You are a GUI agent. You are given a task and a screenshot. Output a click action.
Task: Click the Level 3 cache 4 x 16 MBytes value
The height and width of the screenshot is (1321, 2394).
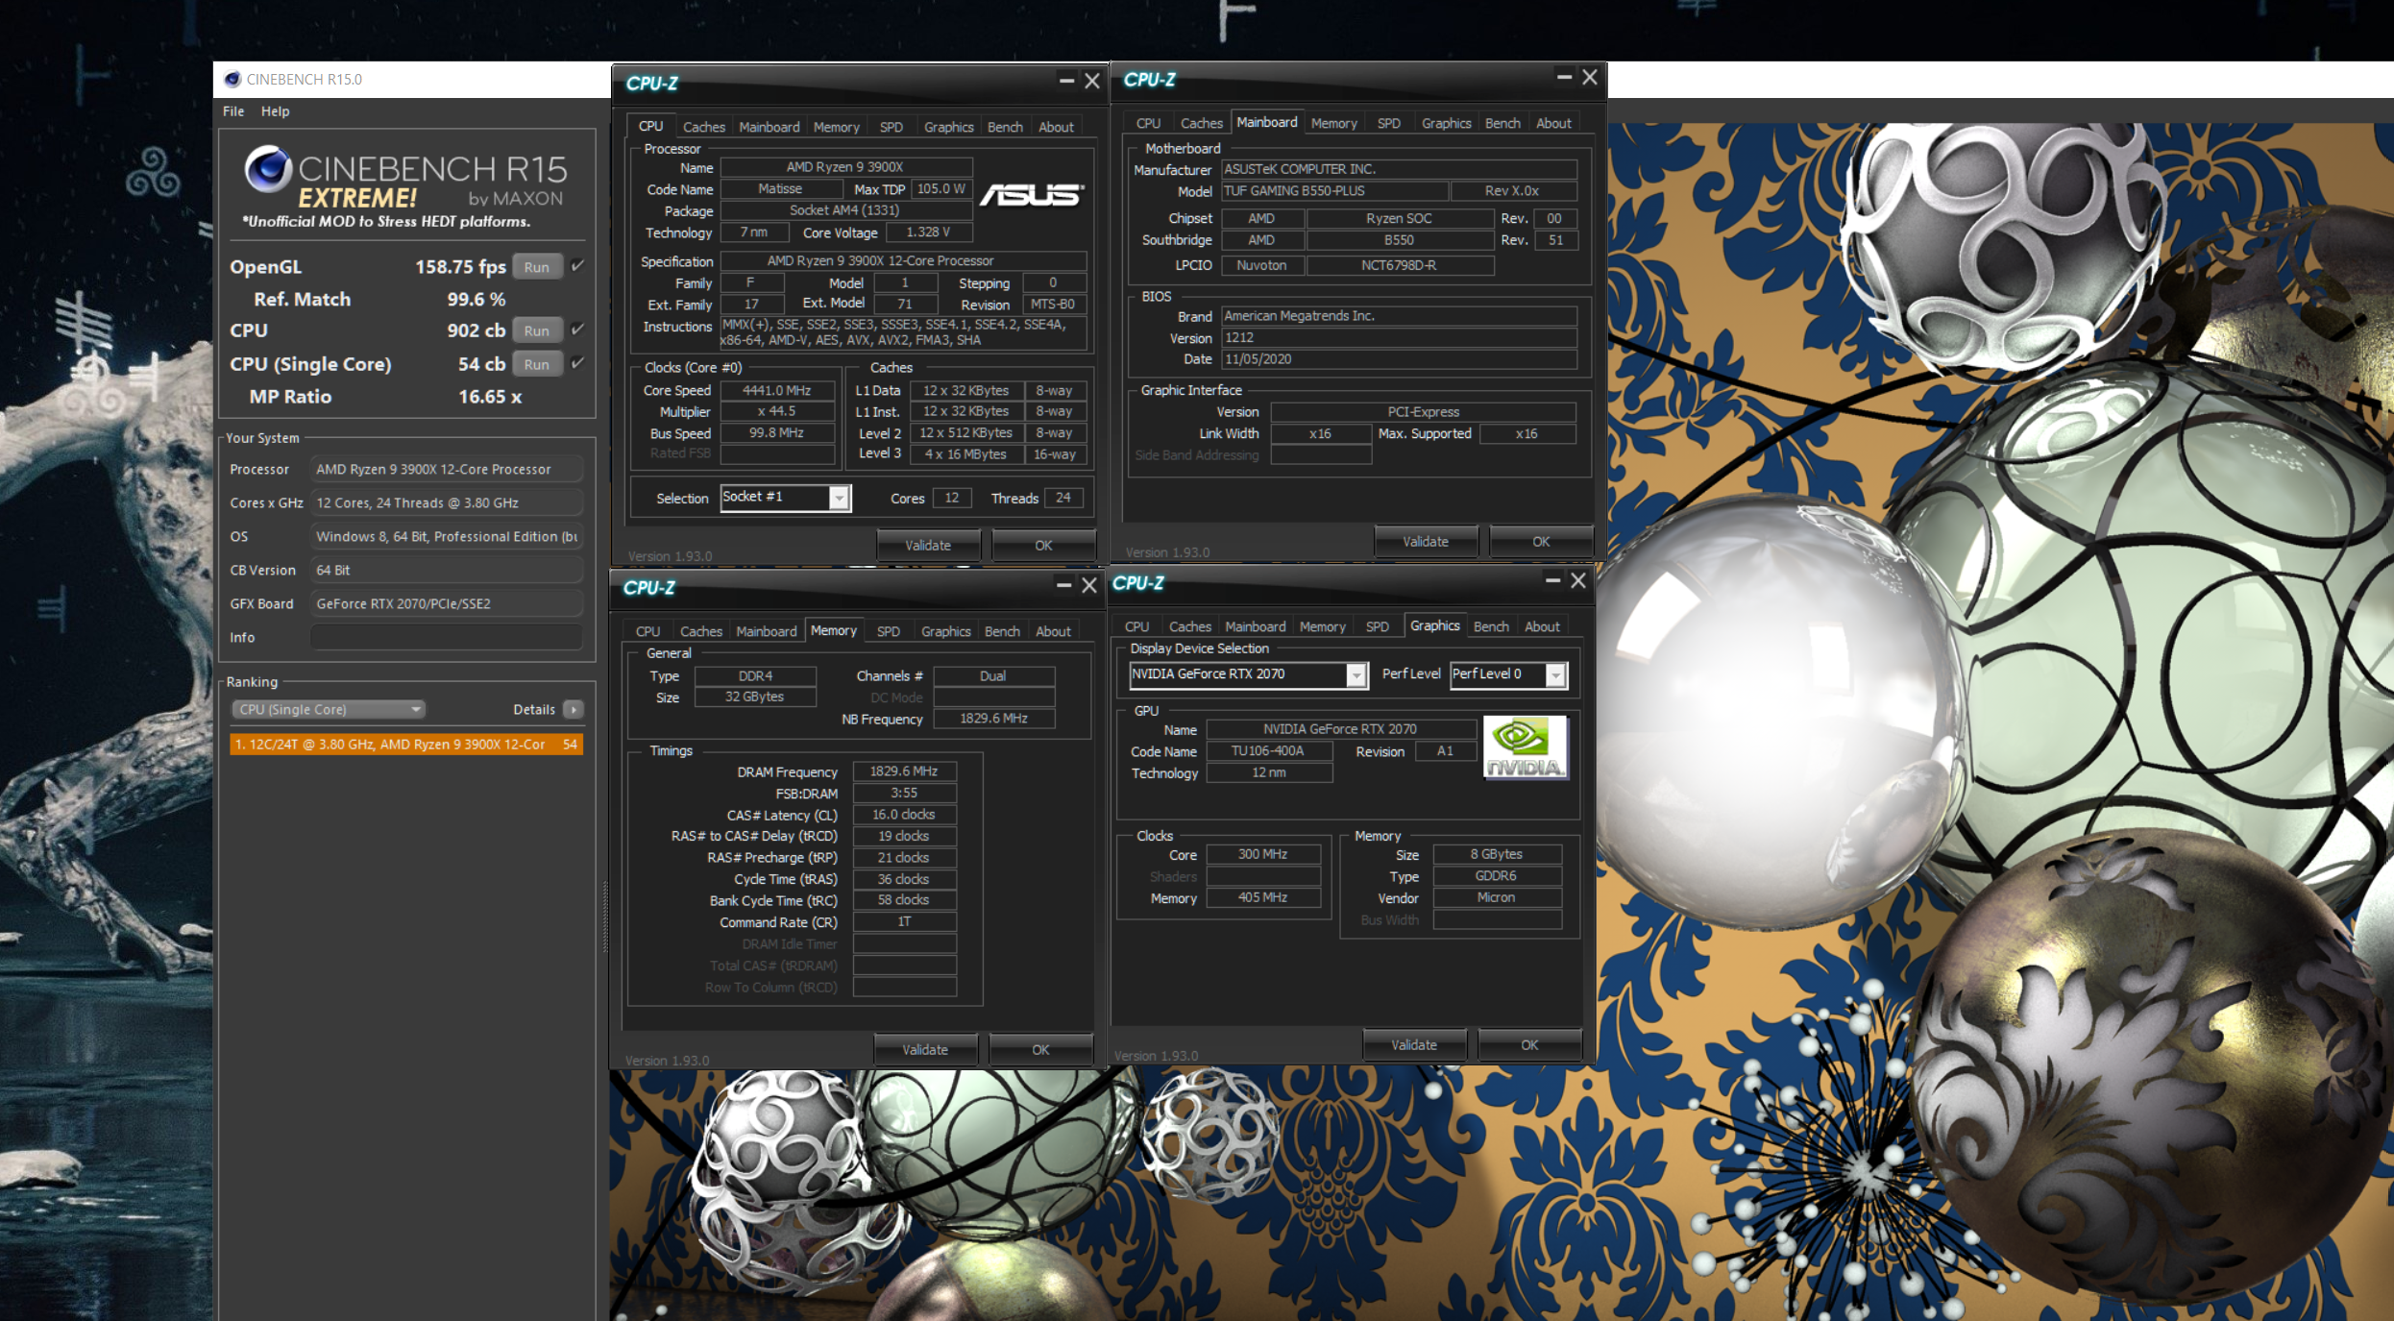[x=965, y=453]
